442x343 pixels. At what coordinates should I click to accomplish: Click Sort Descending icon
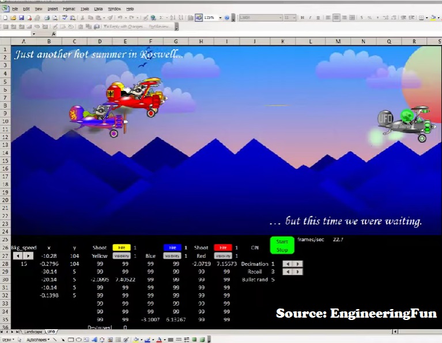point(181,18)
